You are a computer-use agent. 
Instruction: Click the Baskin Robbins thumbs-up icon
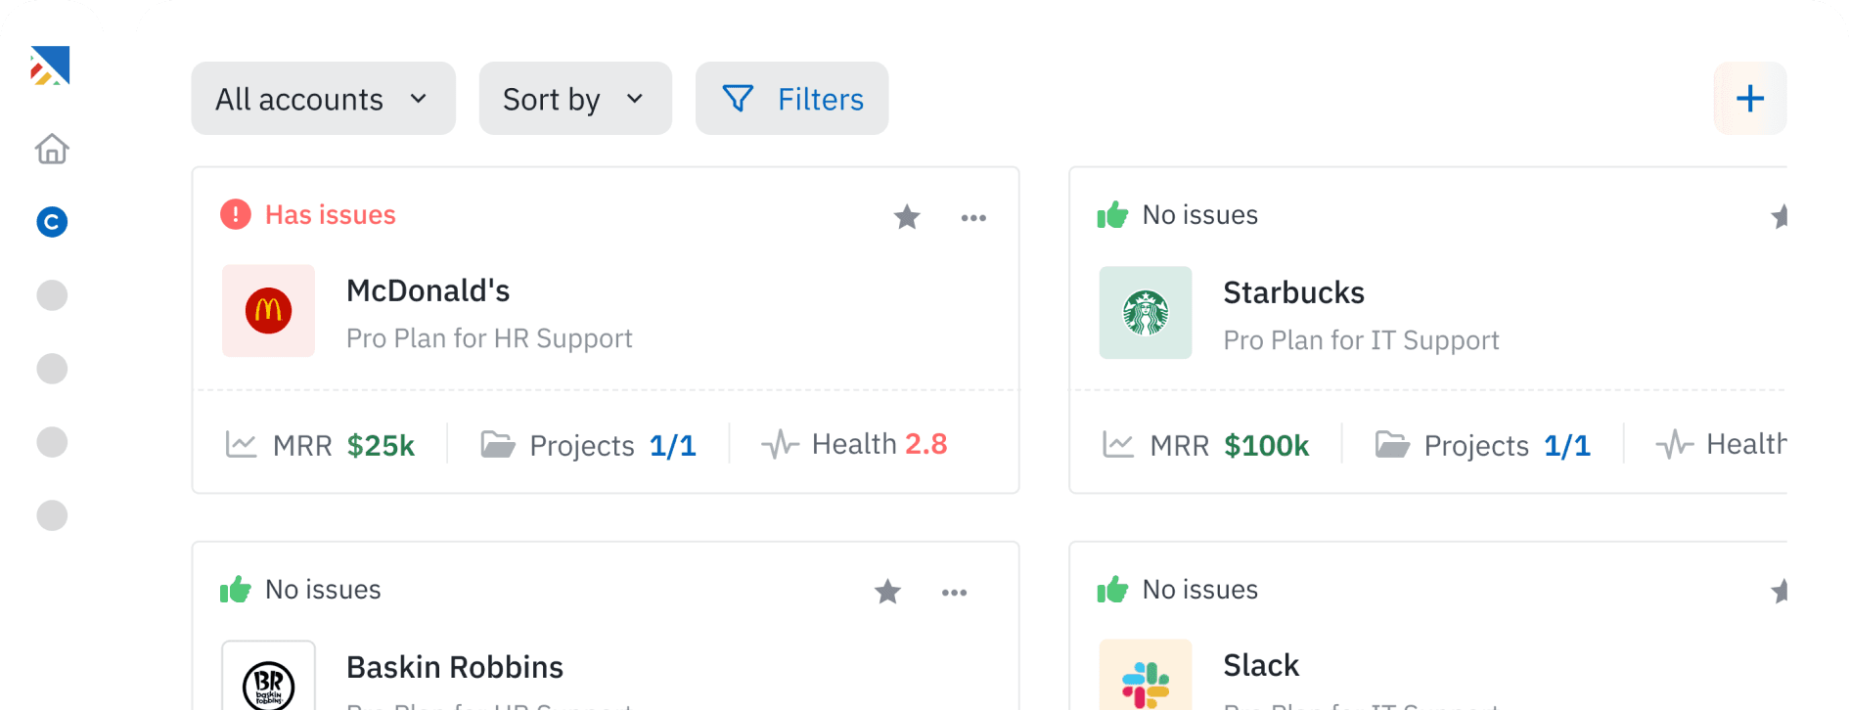[x=236, y=589]
